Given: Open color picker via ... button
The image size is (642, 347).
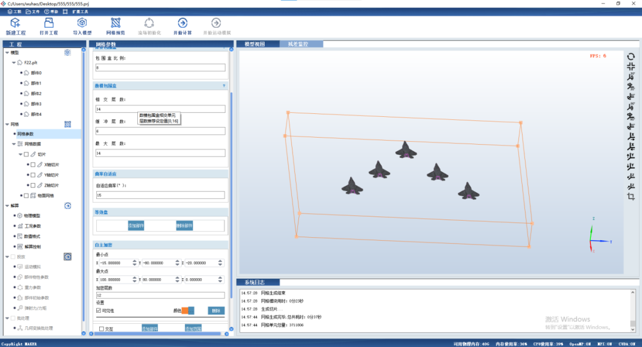Looking at the screenshot, I should pyautogui.click(x=191, y=311).
